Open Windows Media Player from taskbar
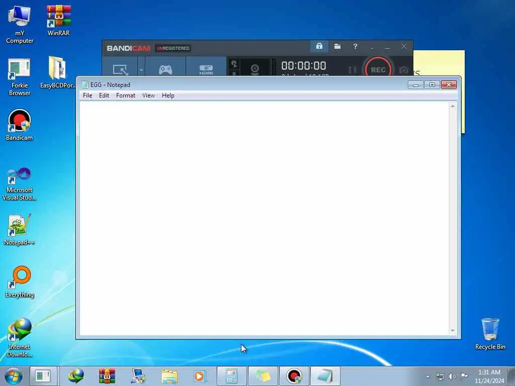Image resolution: width=515 pixels, height=386 pixels. (200, 376)
